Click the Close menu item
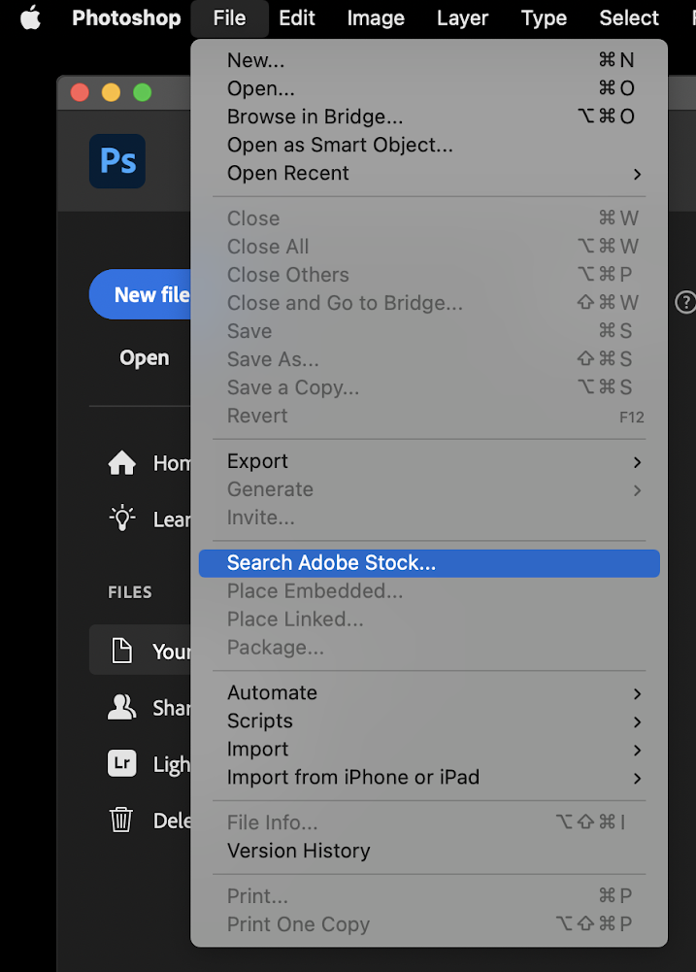This screenshot has height=972, width=696. (429, 218)
